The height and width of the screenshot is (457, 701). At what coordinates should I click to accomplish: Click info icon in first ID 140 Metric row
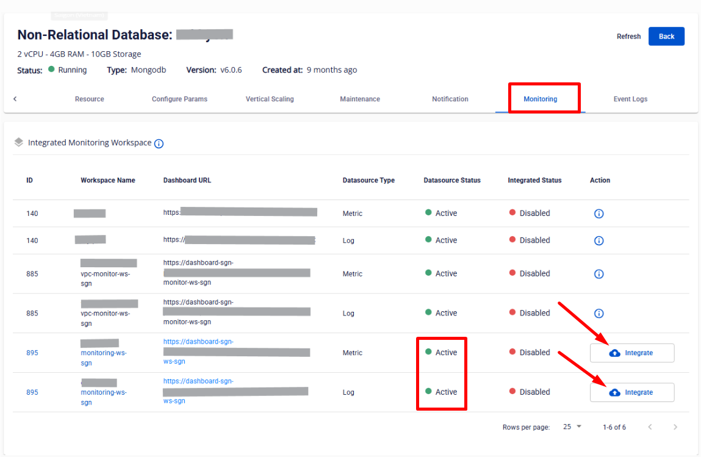pyautogui.click(x=599, y=214)
